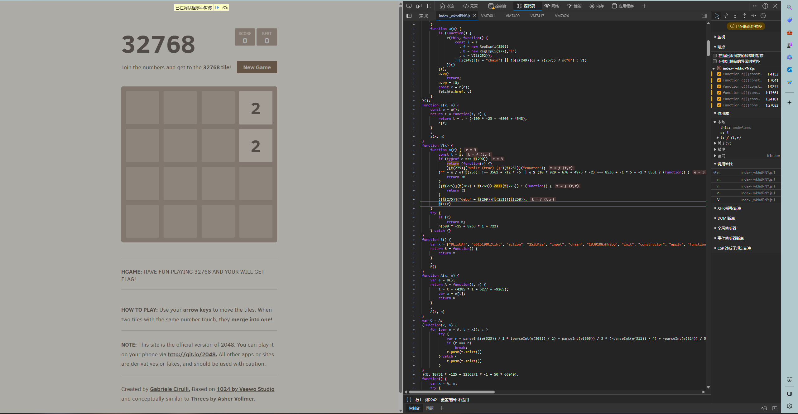Uncheck breakpoint at 1:9255
Screen dimensions: 798x414
coord(719,86)
